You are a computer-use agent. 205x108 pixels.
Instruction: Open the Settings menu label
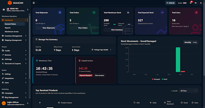click(x=8, y=74)
